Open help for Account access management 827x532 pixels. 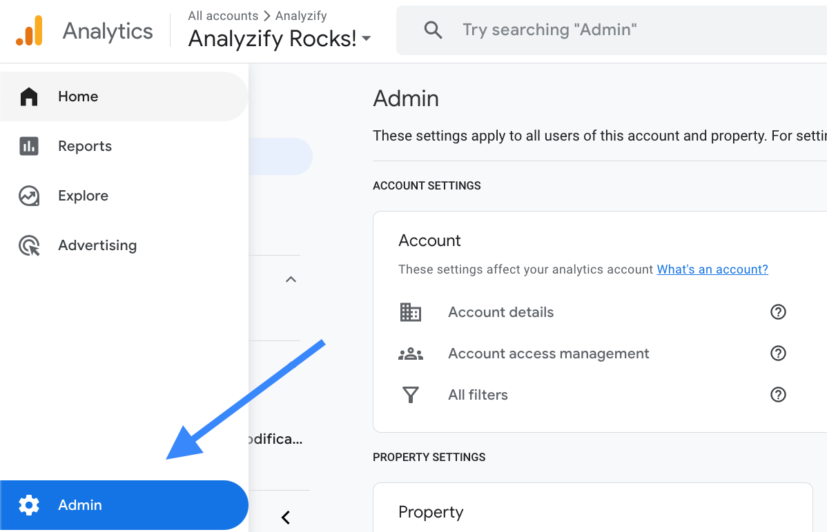pyautogui.click(x=778, y=353)
